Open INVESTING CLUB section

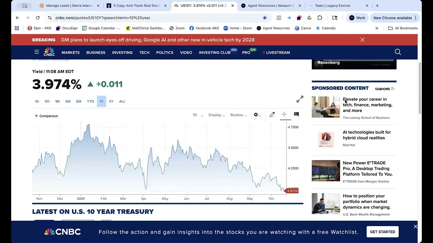click(214, 52)
